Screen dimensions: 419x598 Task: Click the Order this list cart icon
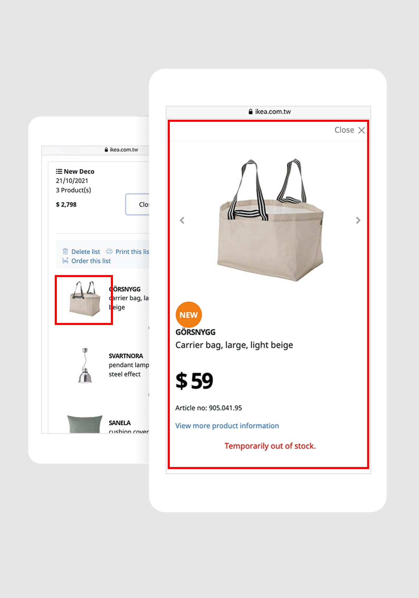(65, 261)
